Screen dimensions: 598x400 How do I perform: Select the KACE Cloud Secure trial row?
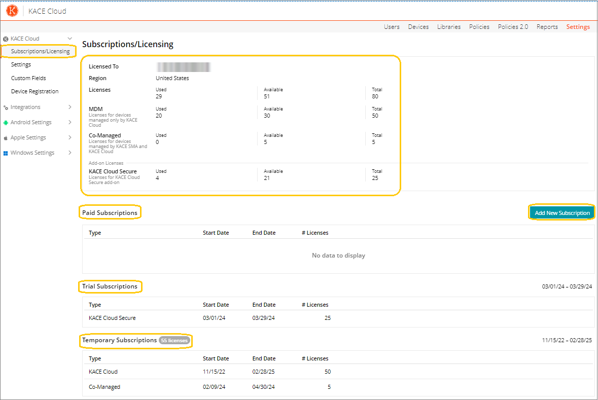[x=112, y=318]
